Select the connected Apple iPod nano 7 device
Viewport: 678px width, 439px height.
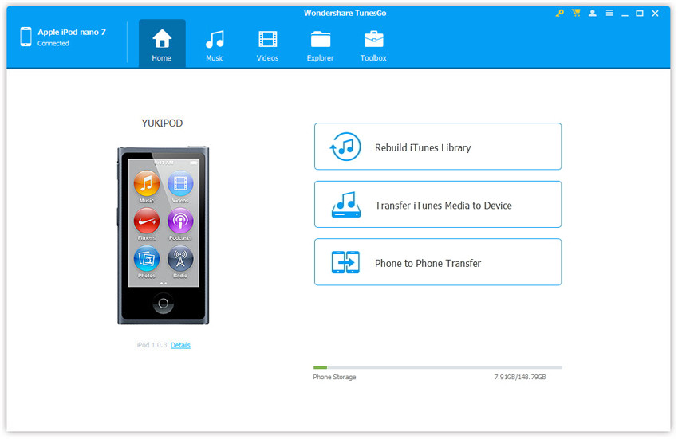point(64,37)
